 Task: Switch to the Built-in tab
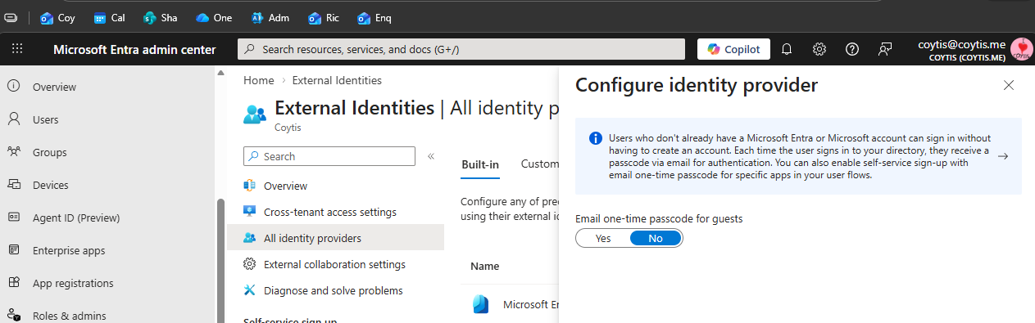[x=480, y=164]
